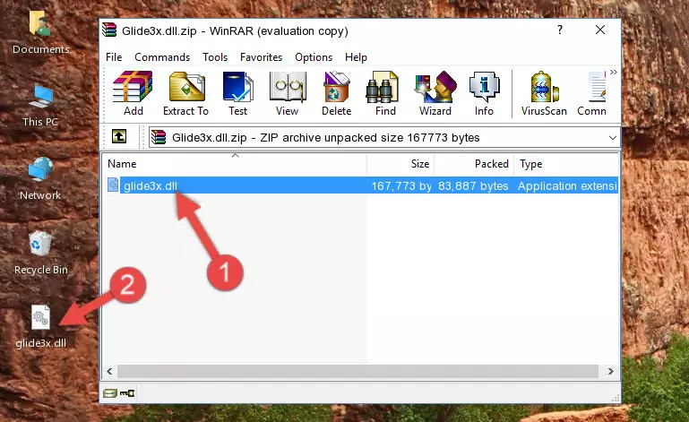Click the key icon in status bar
689x422 pixels.
127,393
